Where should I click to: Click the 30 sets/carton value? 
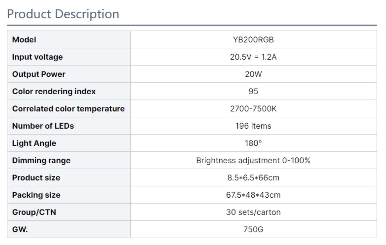253,212
